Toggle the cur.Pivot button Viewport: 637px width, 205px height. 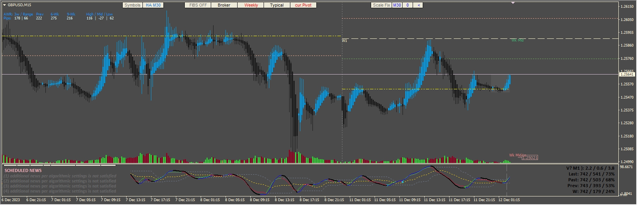pos(303,5)
